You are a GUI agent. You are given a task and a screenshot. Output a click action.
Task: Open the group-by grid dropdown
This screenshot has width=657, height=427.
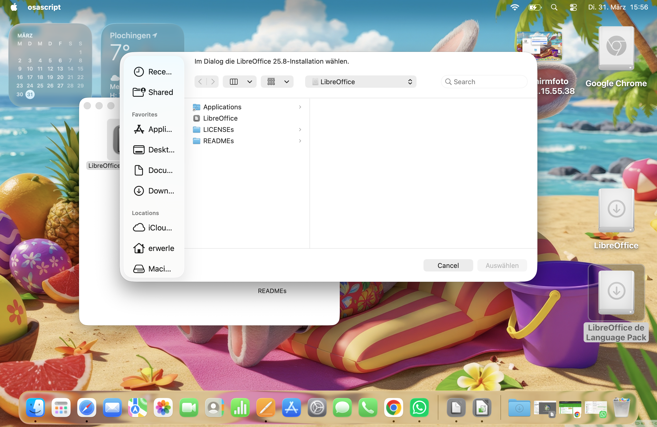pyautogui.click(x=287, y=82)
